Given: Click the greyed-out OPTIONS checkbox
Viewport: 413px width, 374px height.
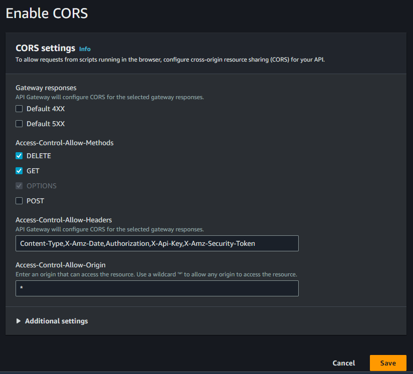Looking at the screenshot, I should coord(19,186).
